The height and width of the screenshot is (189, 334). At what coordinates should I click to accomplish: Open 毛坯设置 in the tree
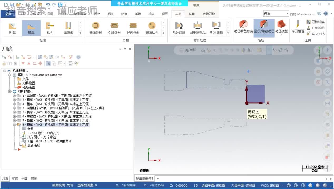click(x=26, y=87)
